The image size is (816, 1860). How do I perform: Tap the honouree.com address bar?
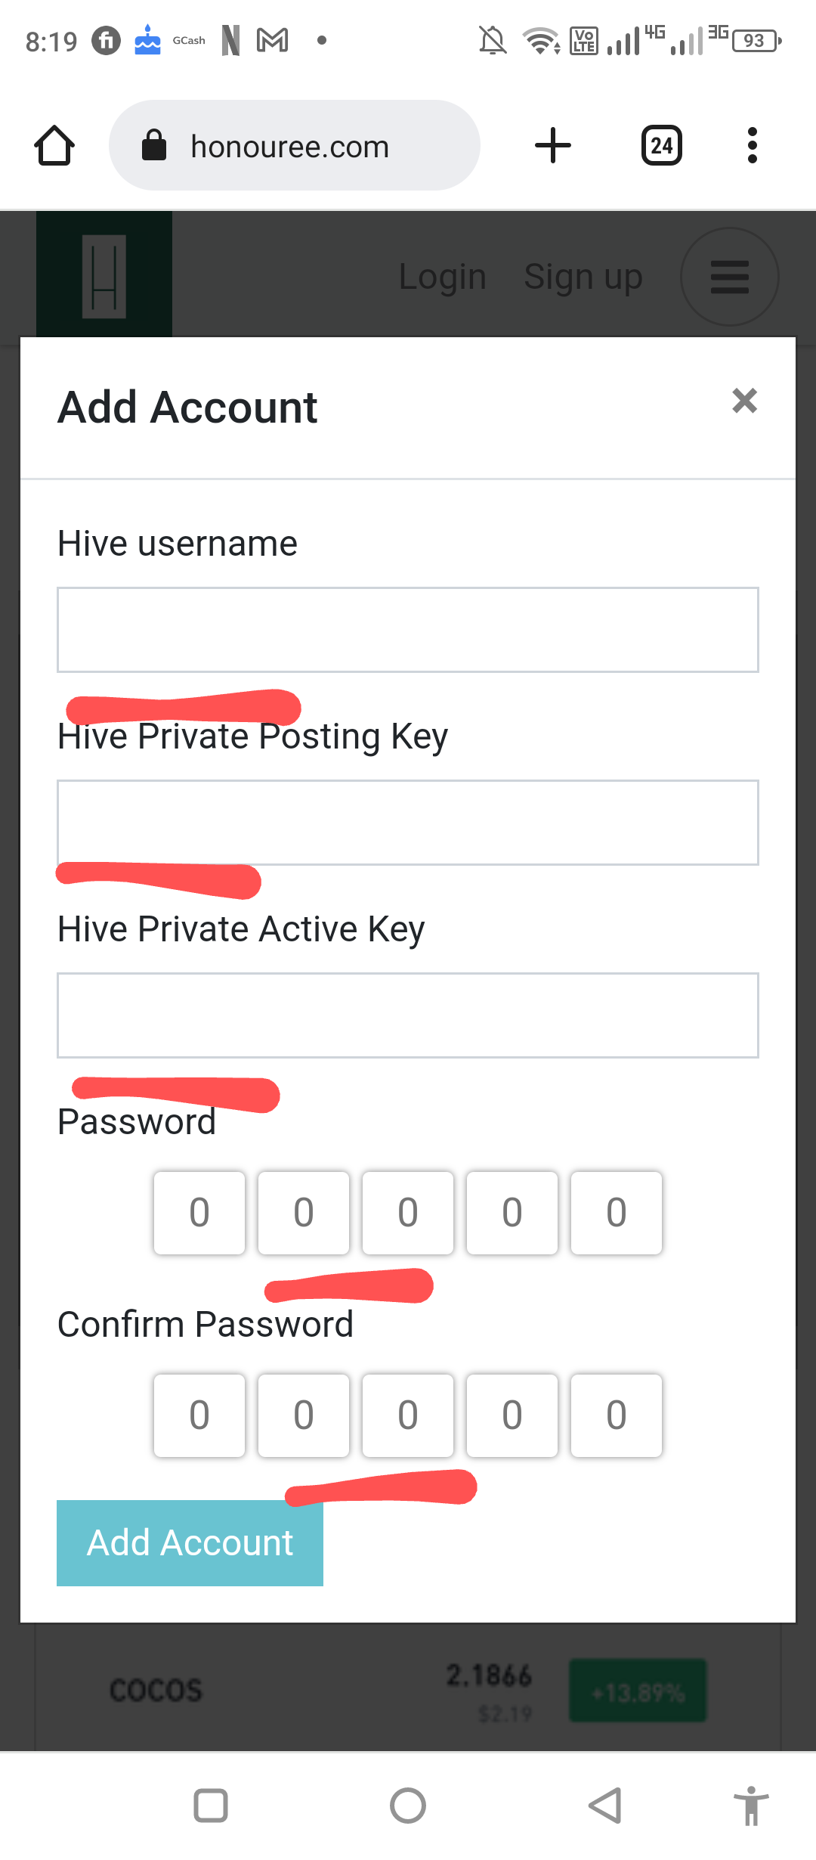pos(295,145)
